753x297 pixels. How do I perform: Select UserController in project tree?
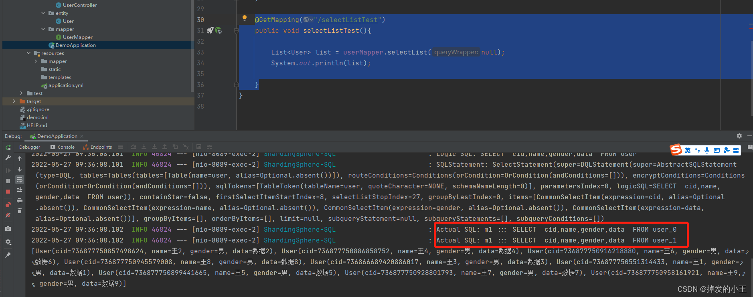[76, 5]
